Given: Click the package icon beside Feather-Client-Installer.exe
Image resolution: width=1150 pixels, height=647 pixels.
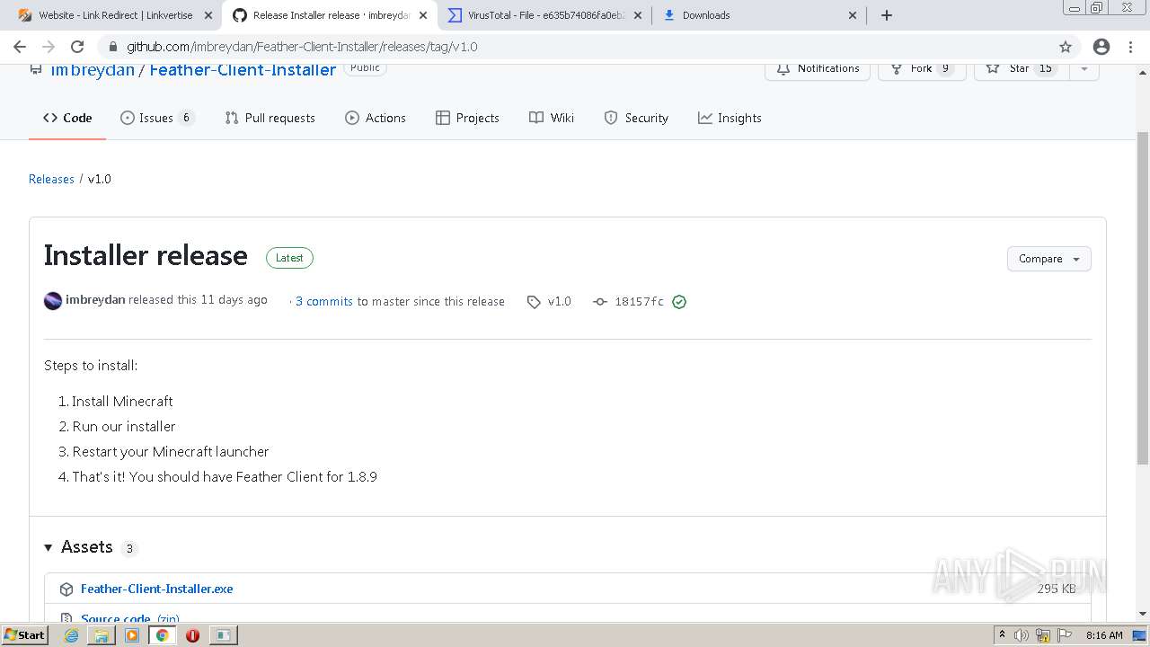Looking at the screenshot, I should (66, 589).
